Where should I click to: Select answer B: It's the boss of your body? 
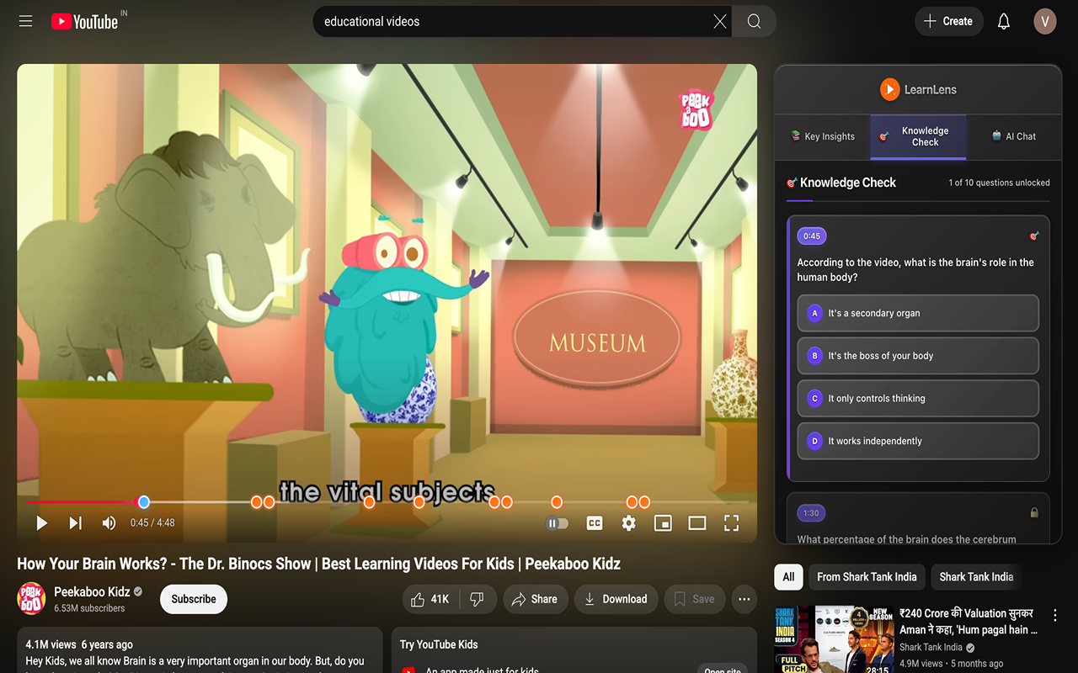click(918, 356)
